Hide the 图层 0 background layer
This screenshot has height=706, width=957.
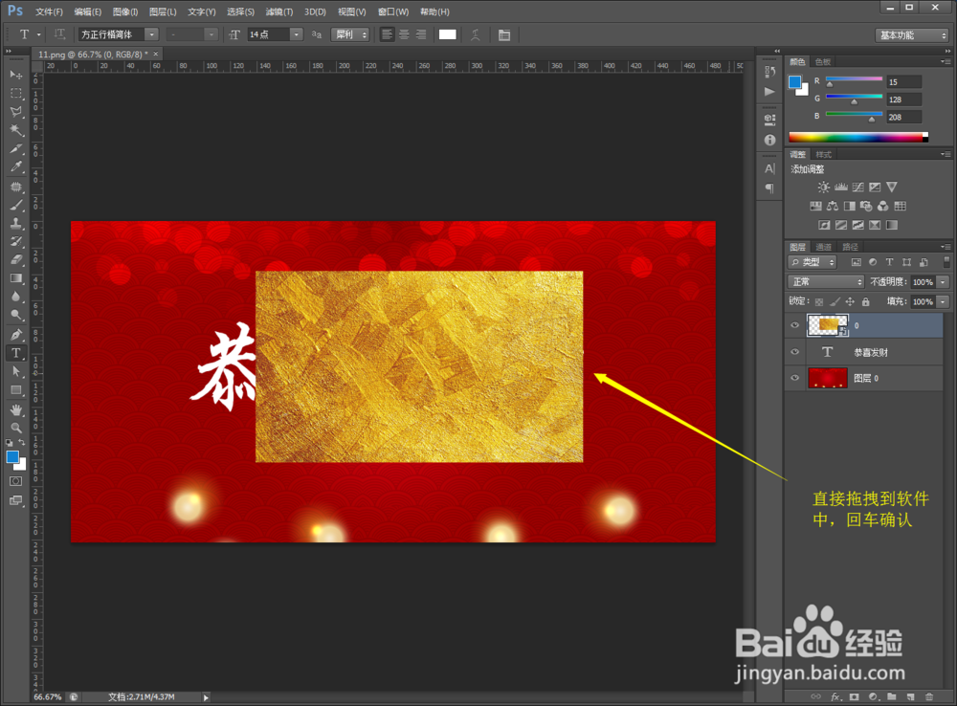coord(794,378)
